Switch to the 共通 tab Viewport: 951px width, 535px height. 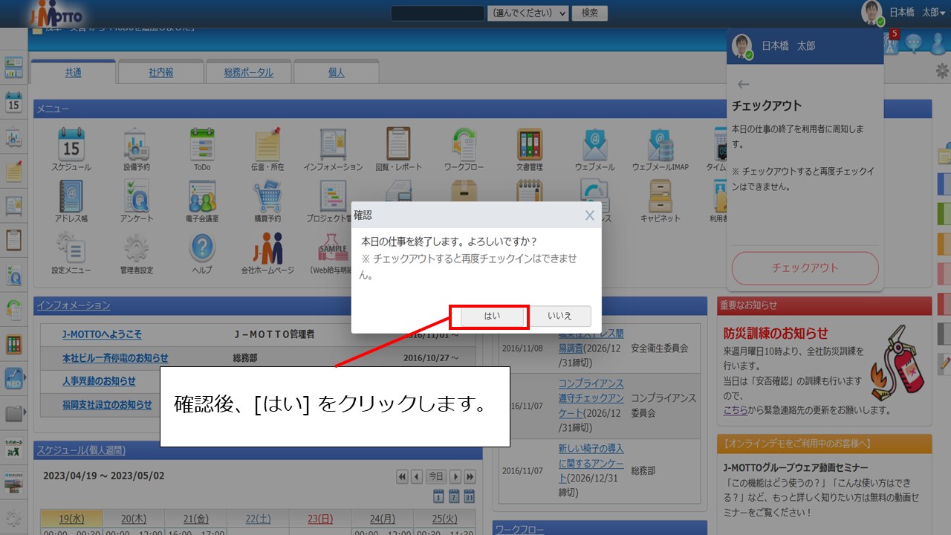tap(73, 72)
